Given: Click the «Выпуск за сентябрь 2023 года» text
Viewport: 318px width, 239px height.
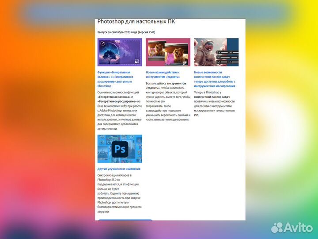Looking at the screenshot, I should pos(126,32).
